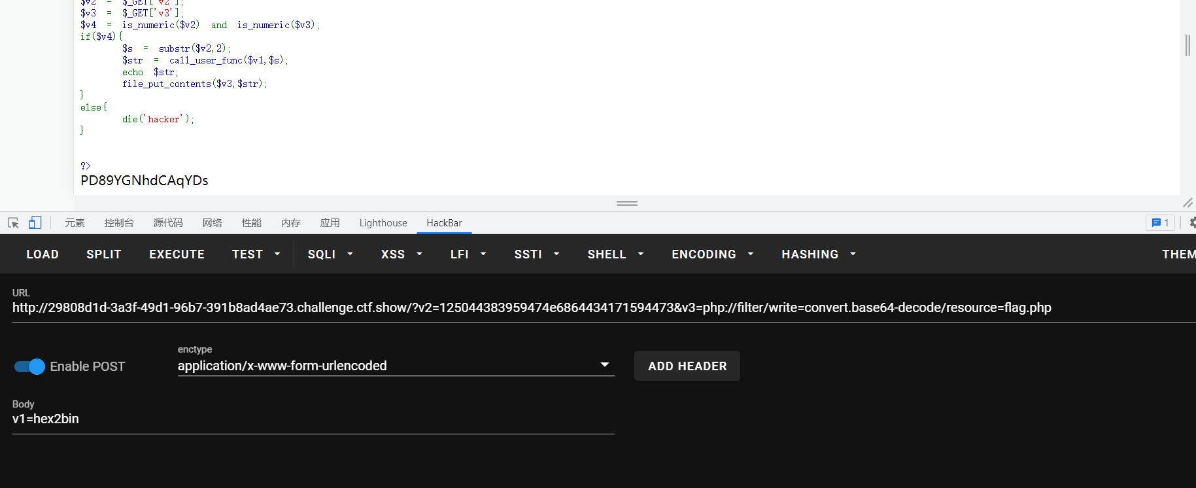Click the EXECUTE button in HackBar
This screenshot has width=1196, height=488.
tap(177, 254)
